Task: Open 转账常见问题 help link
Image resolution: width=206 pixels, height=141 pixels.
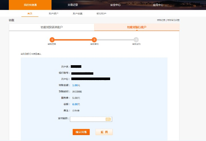Action: (173, 20)
